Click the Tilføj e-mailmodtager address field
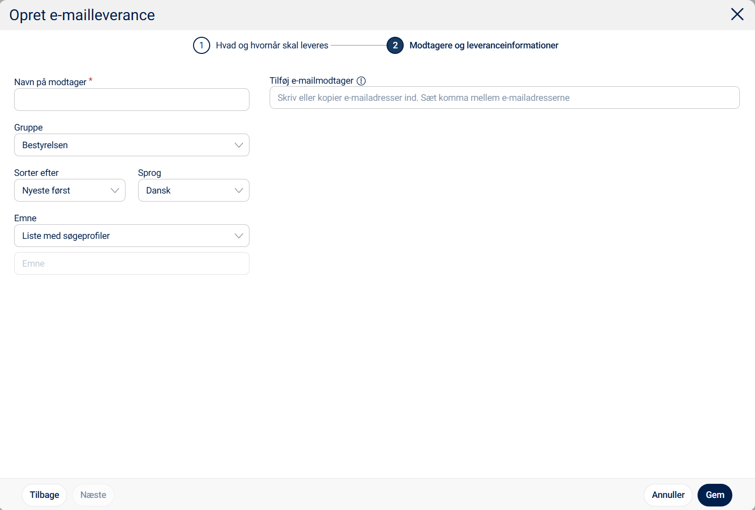755x510 pixels. tap(505, 98)
